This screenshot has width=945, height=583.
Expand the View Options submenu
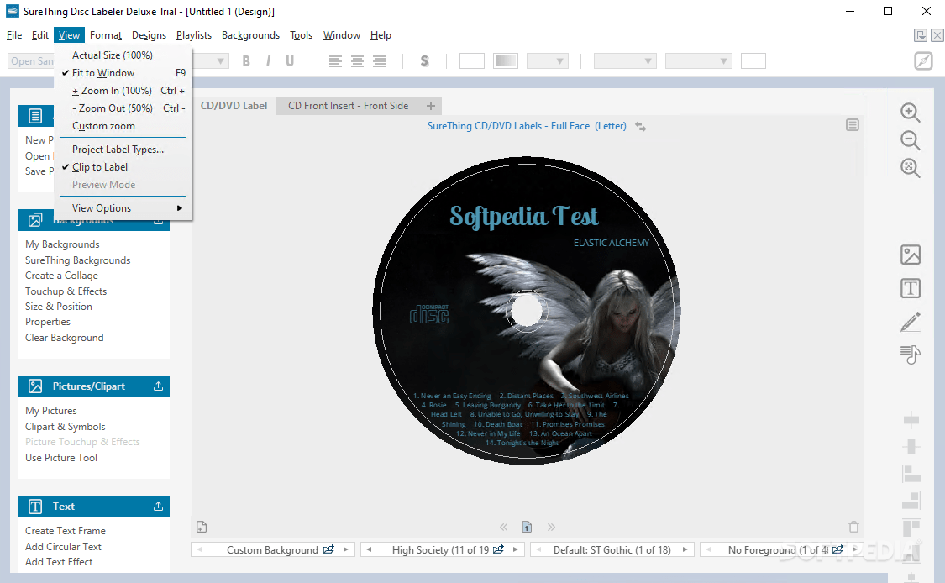click(100, 207)
